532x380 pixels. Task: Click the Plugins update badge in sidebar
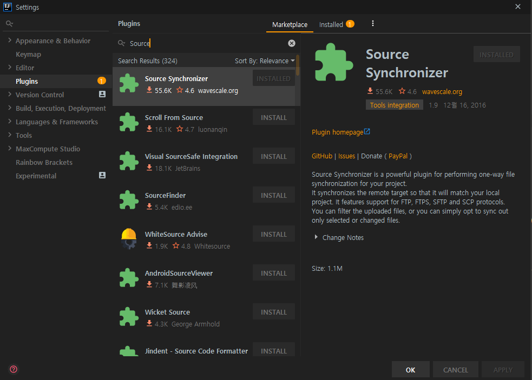pos(101,81)
